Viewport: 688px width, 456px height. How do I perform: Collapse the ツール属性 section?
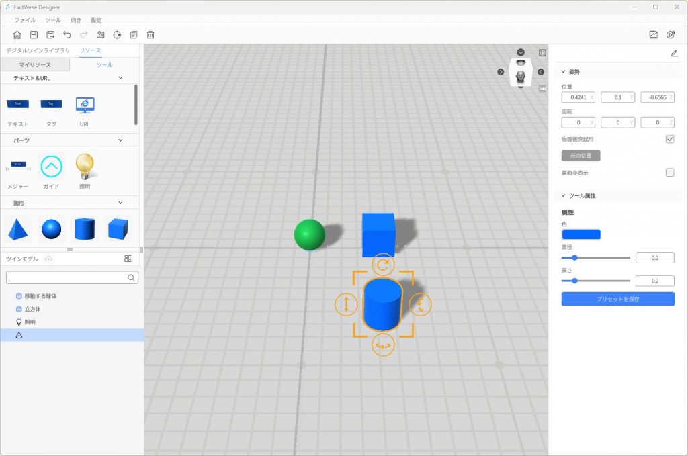(563, 196)
